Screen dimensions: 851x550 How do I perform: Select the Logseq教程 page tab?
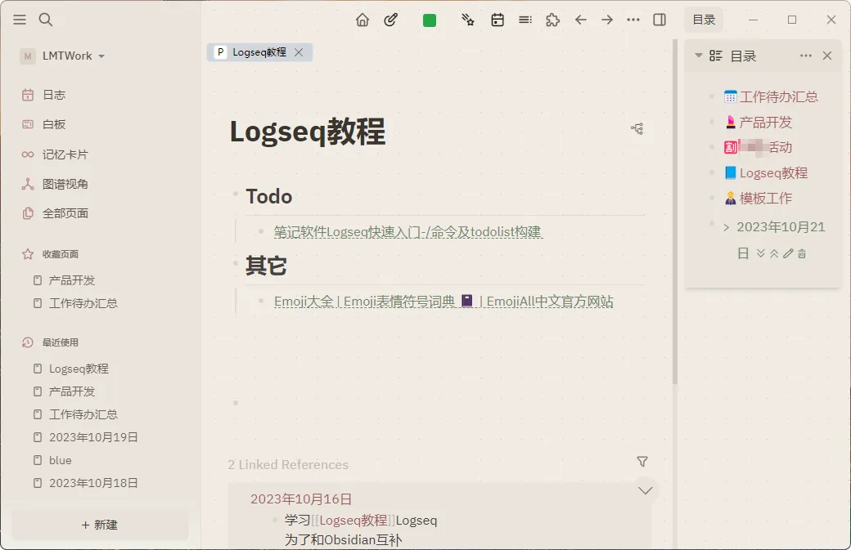(259, 52)
